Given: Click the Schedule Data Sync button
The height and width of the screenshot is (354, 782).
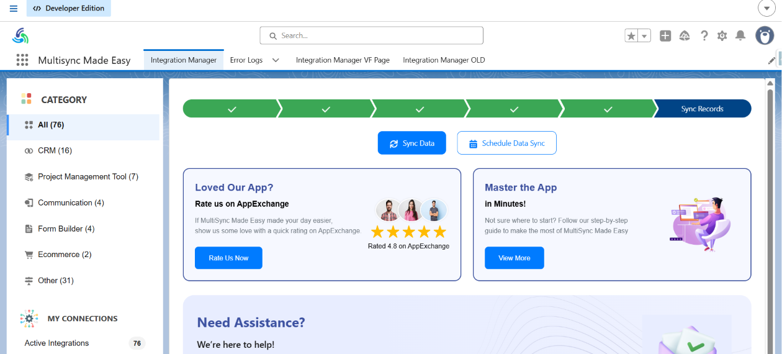Looking at the screenshot, I should pyautogui.click(x=506, y=143).
